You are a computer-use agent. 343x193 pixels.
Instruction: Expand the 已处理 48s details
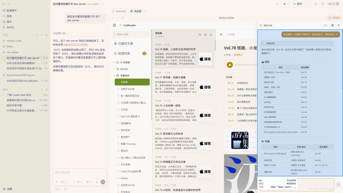pyautogui.click(x=61, y=33)
